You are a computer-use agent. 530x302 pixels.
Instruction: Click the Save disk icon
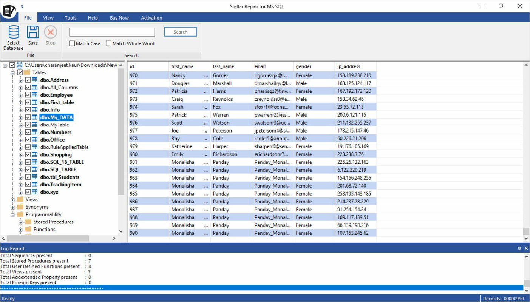[33, 32]
